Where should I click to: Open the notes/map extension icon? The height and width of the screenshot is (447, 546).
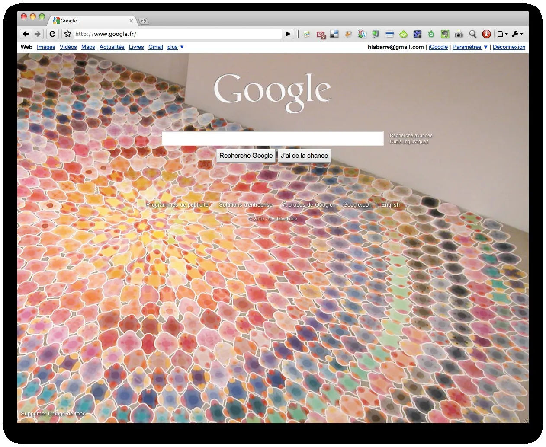(x=307, y=34)
